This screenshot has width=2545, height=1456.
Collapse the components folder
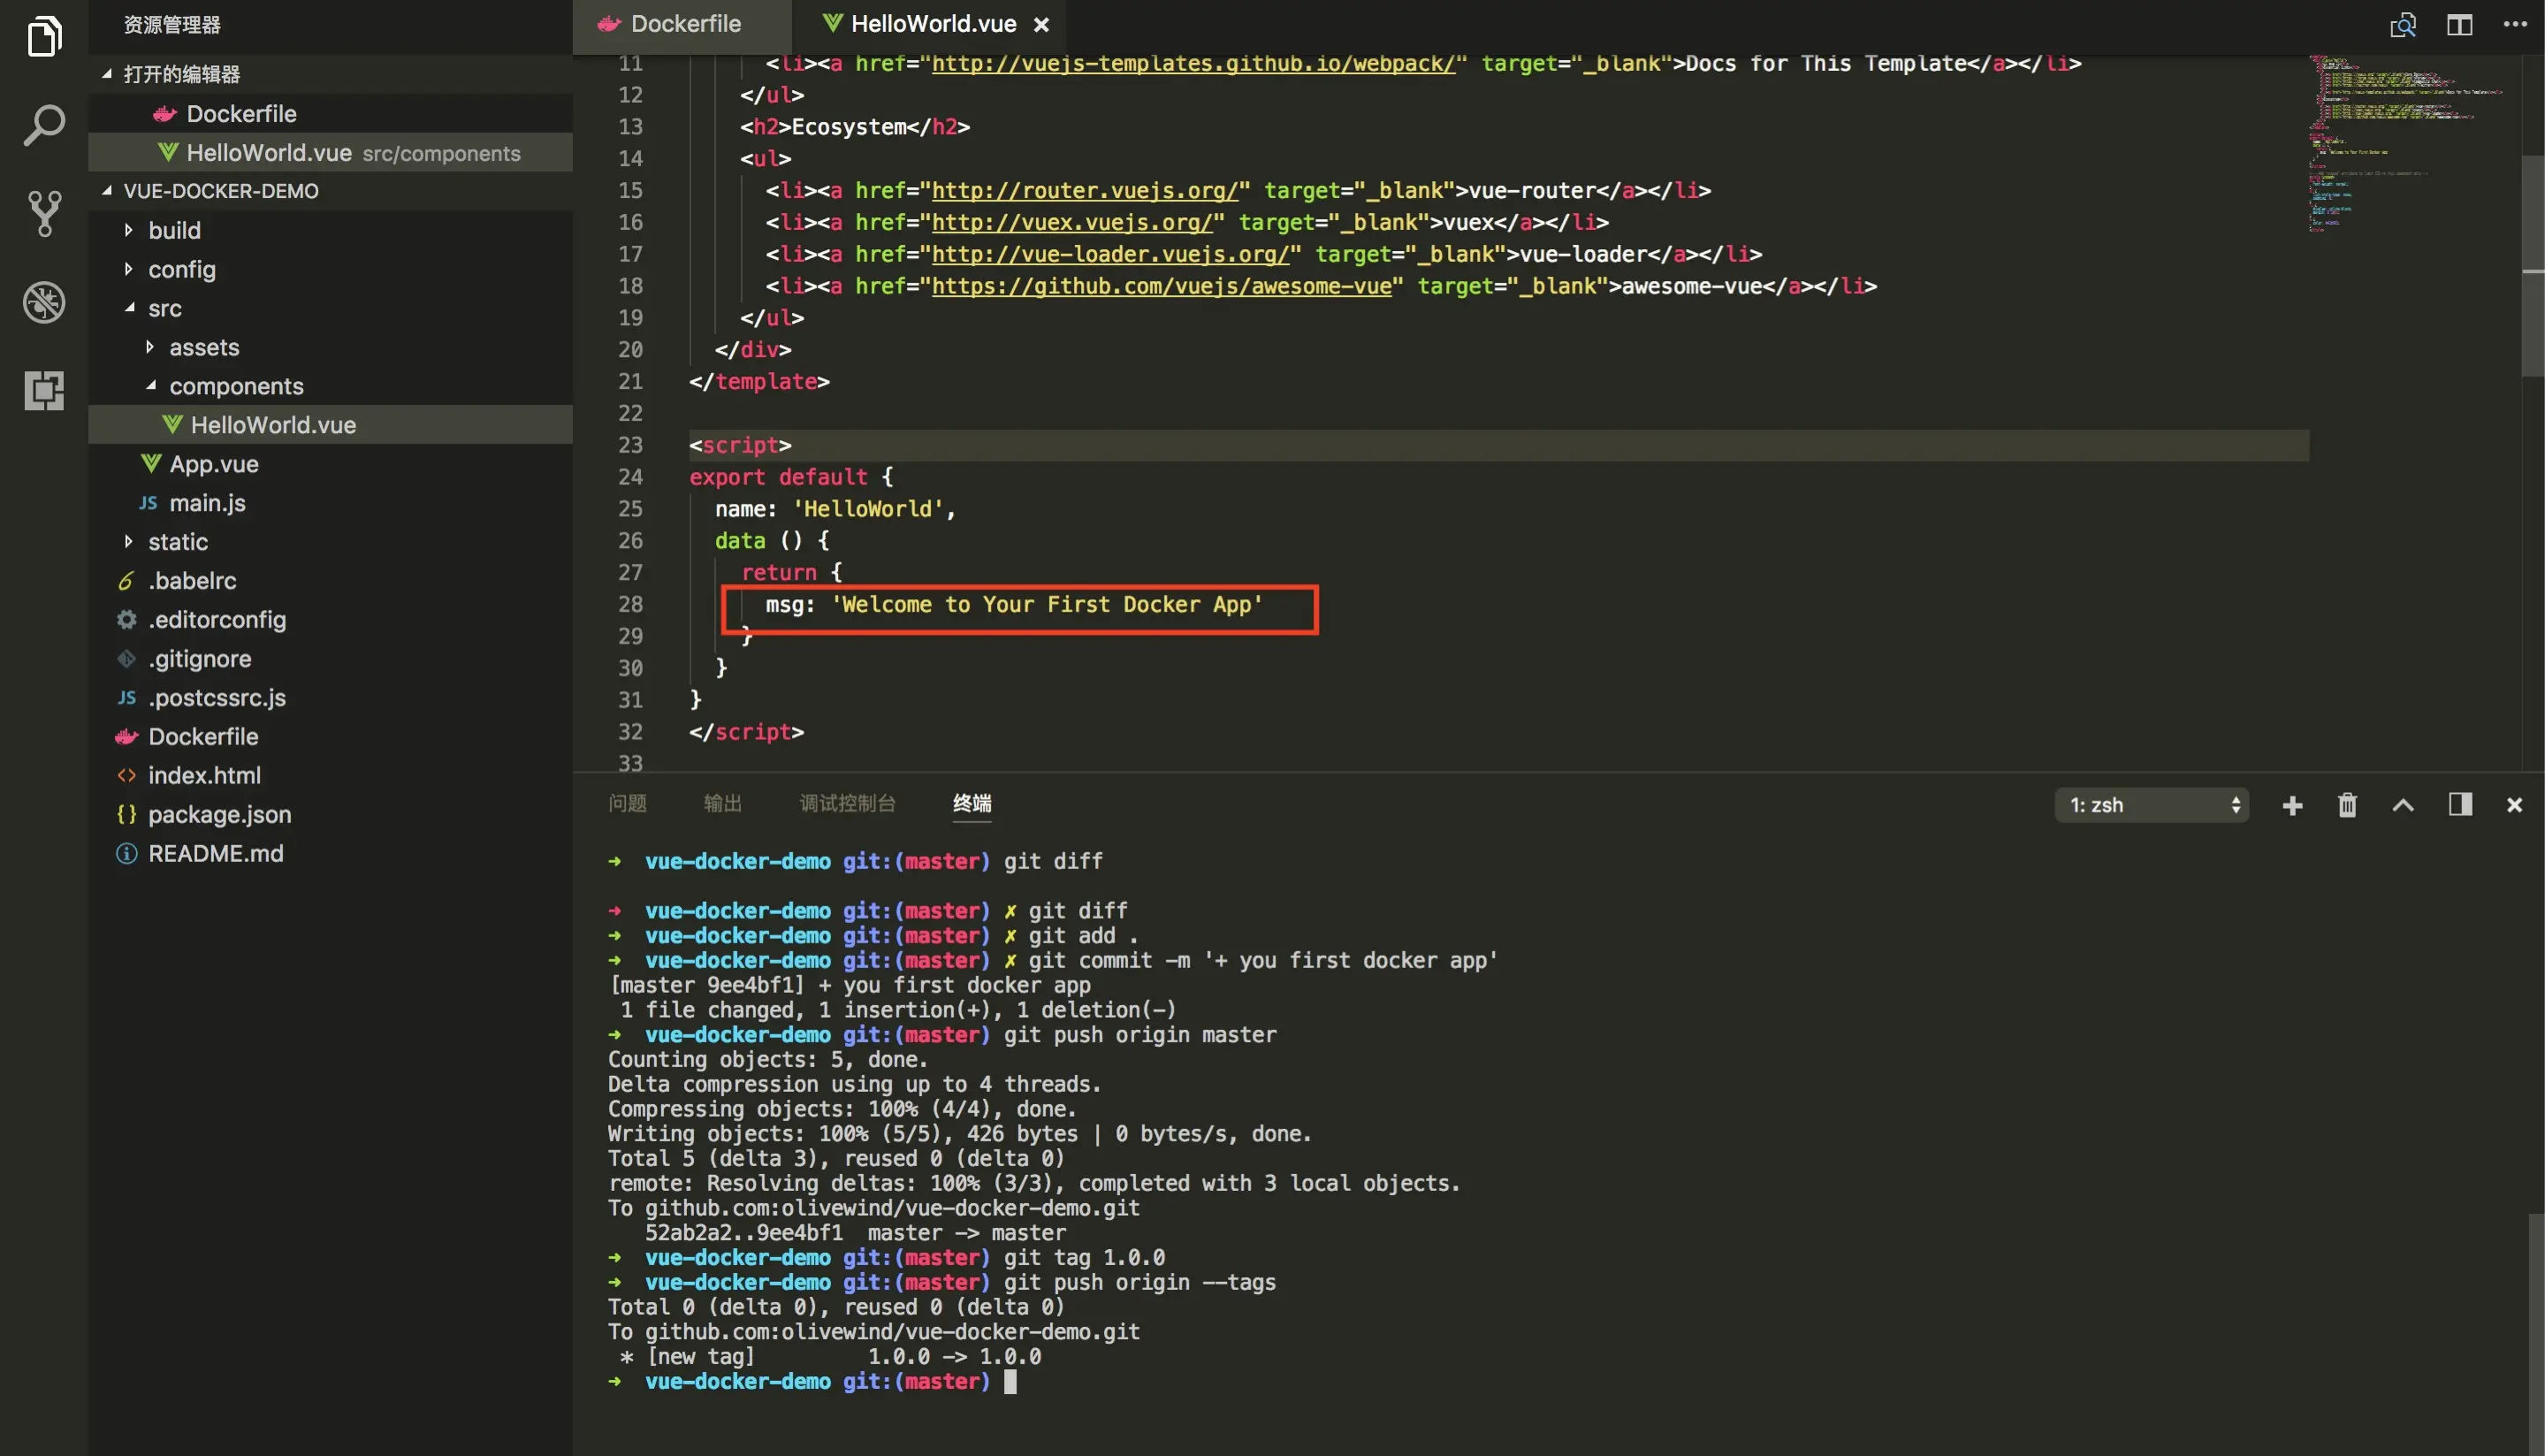tap(150, 385)
